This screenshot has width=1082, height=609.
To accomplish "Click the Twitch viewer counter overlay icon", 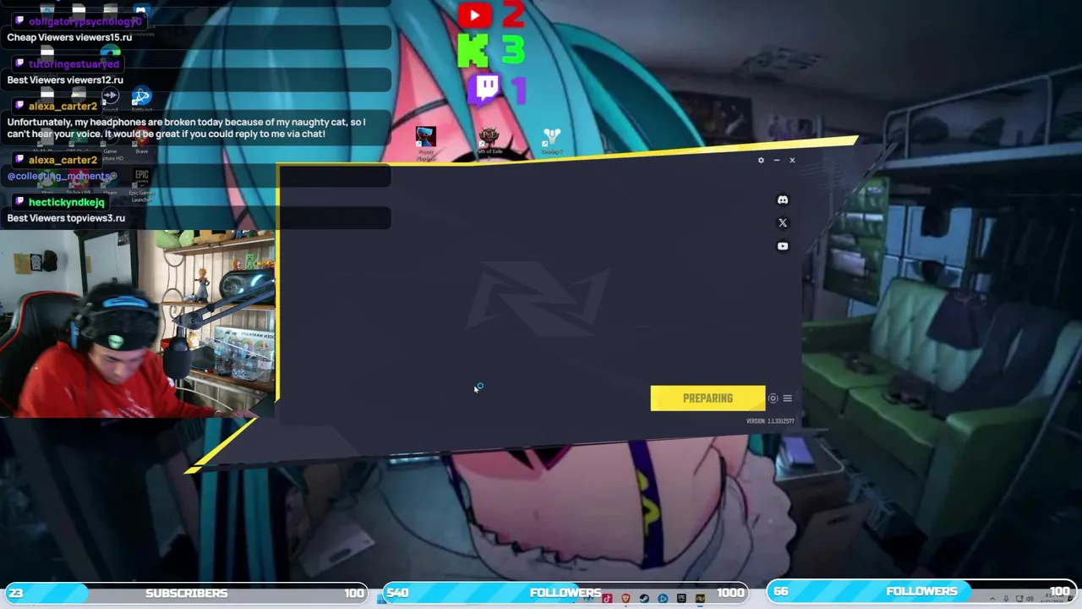I will click(x=486, y=89).
